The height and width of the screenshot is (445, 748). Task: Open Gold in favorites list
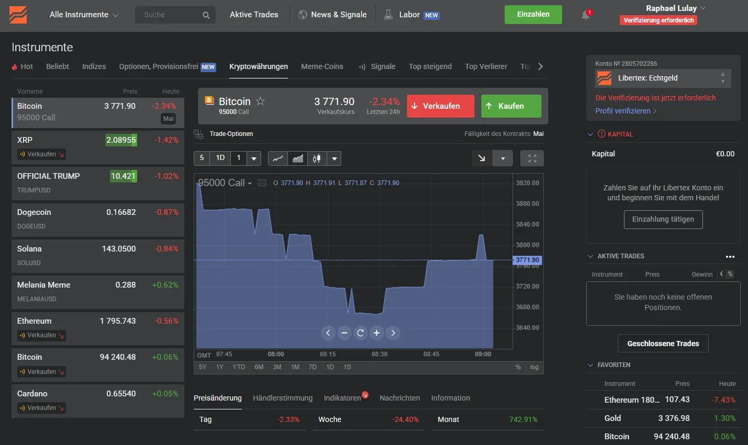coord(663,418)
